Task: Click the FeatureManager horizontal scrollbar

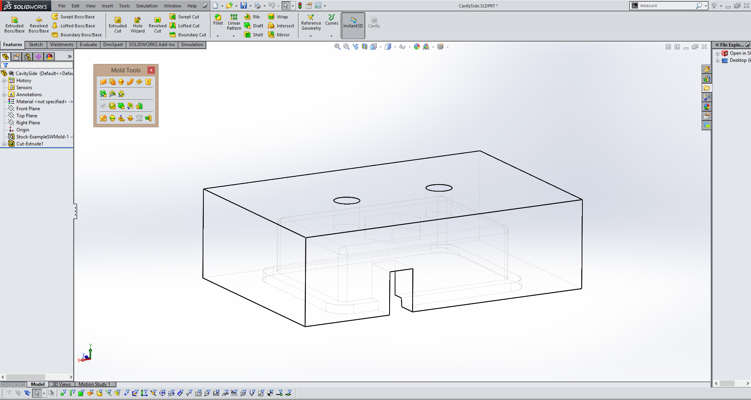Action: click(x=37, y=377)
